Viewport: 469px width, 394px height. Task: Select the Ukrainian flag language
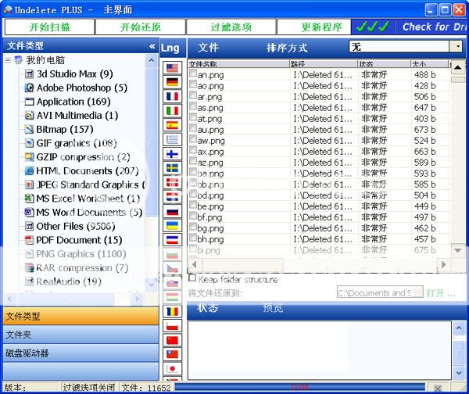click(172, 226)
